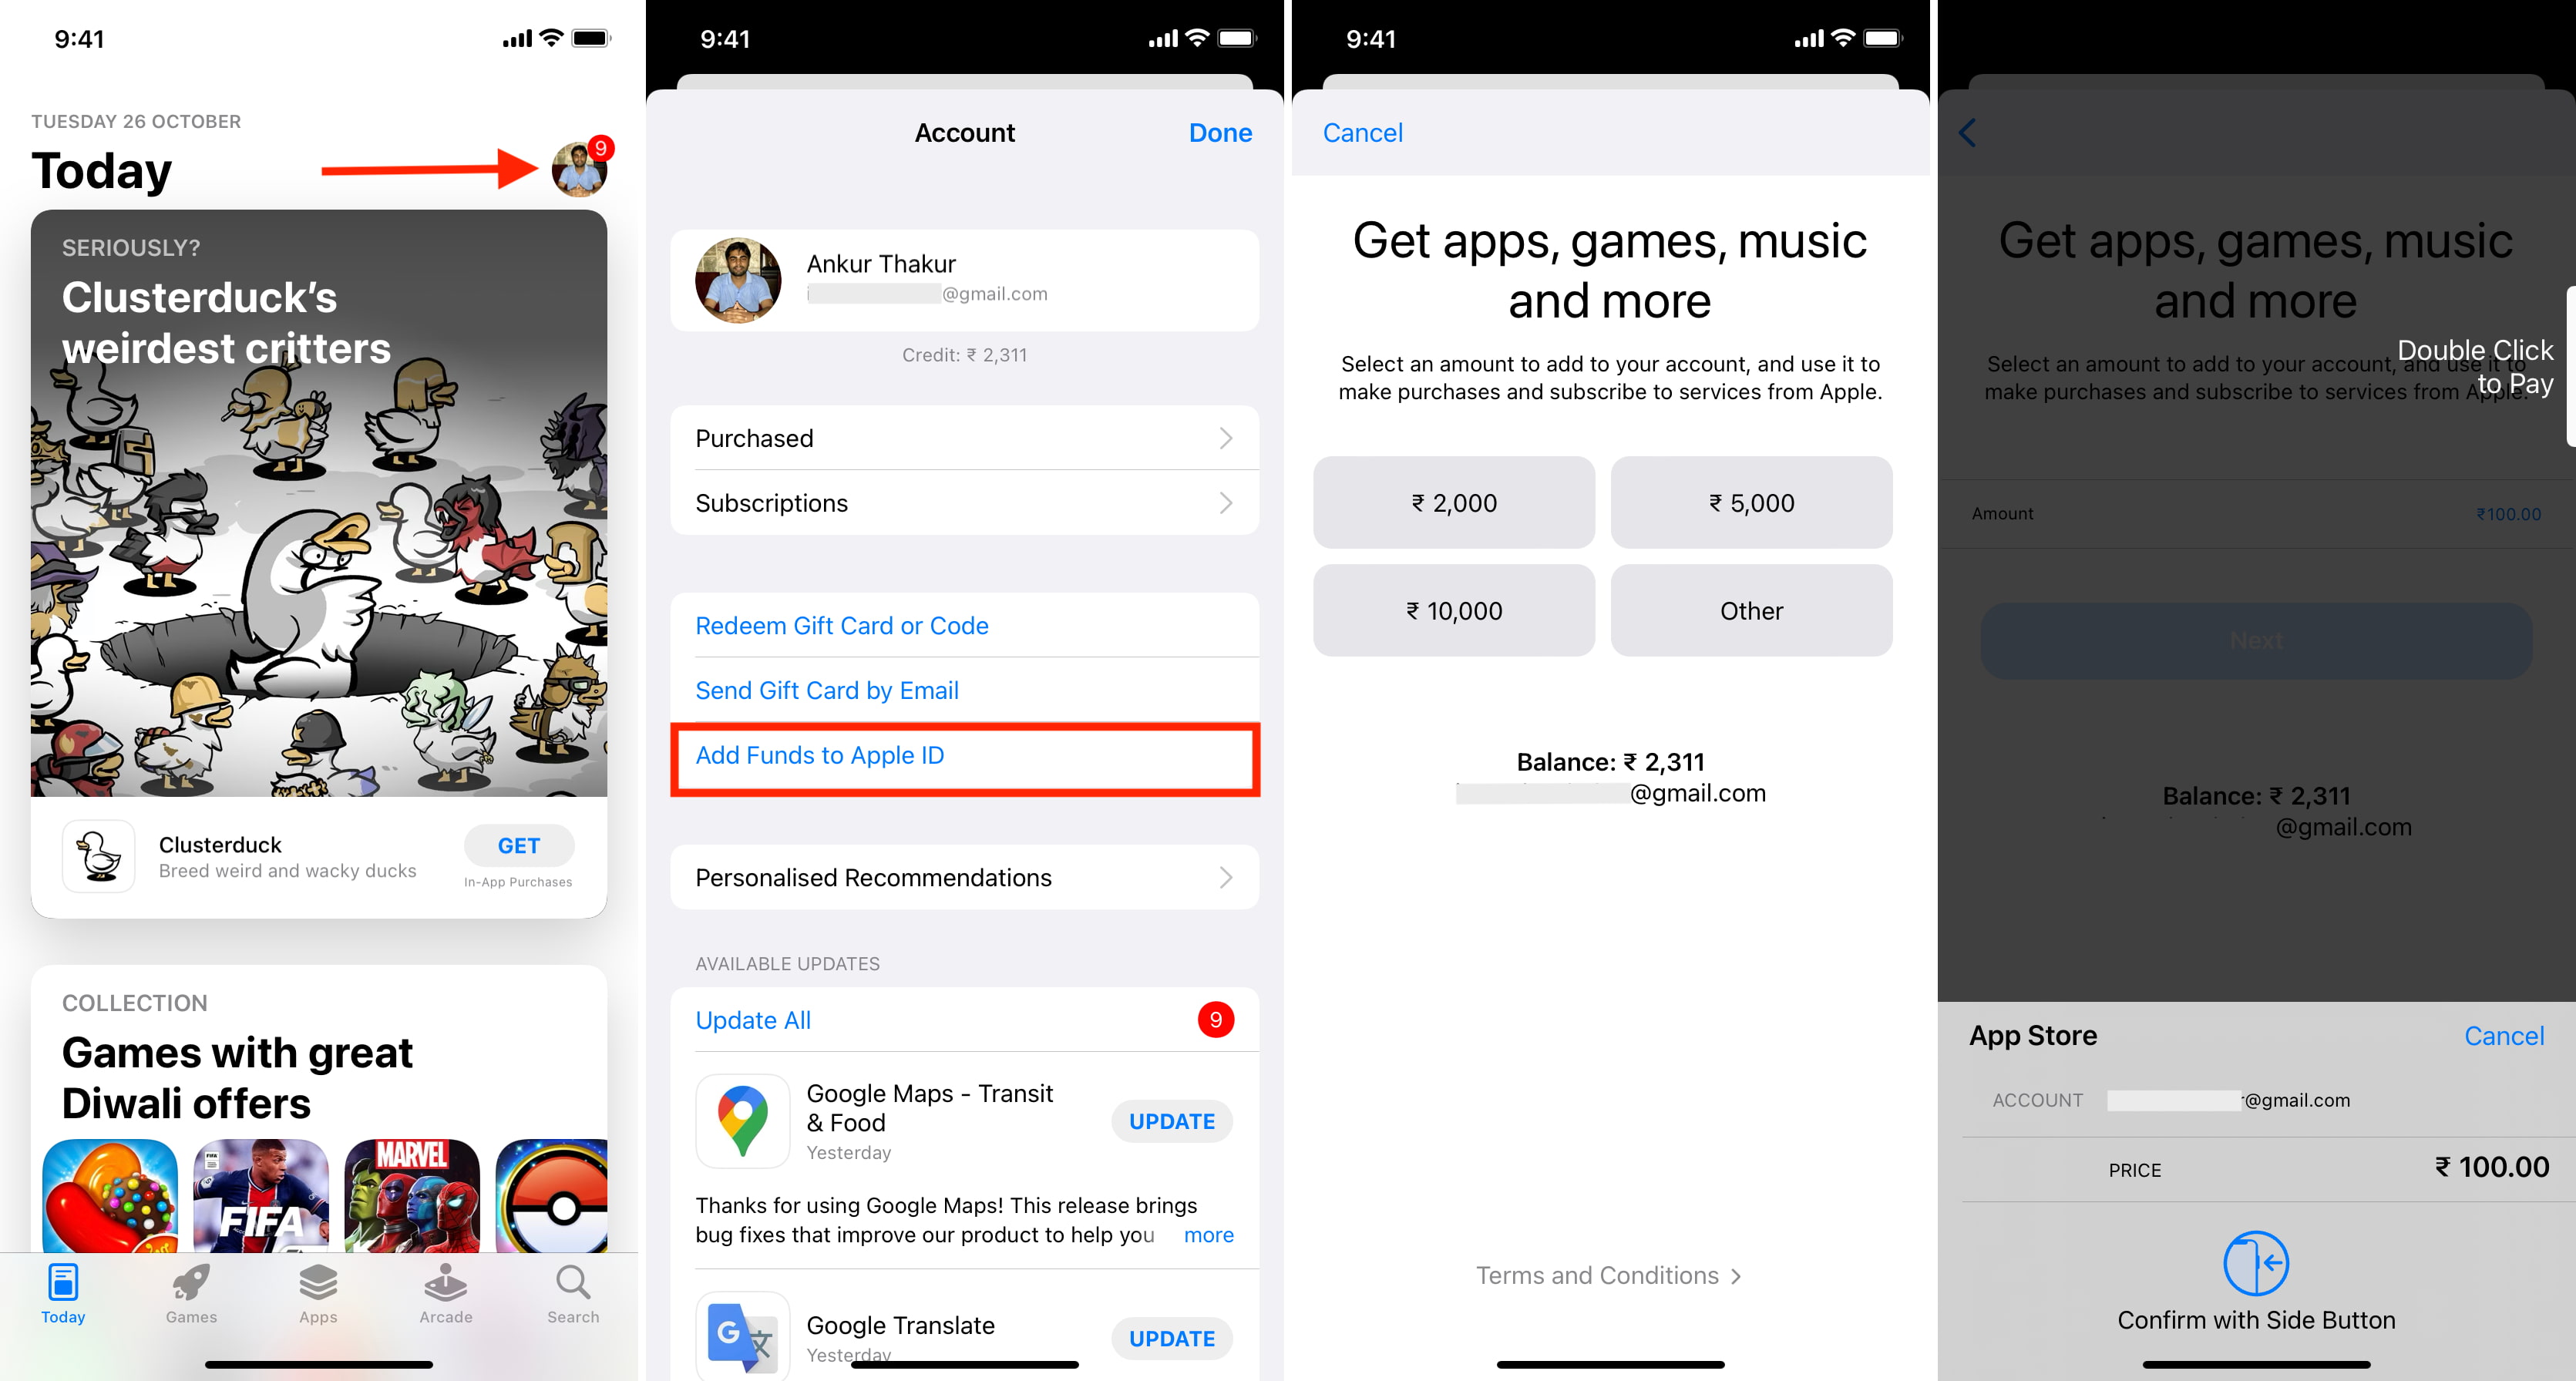Tap Add Funds to Apple ID link

click(819, 754)
